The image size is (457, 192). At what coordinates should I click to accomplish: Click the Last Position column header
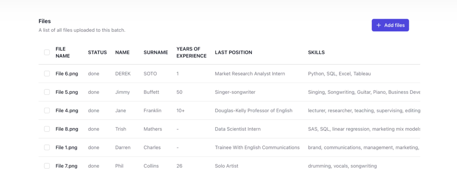coord(233,52)
